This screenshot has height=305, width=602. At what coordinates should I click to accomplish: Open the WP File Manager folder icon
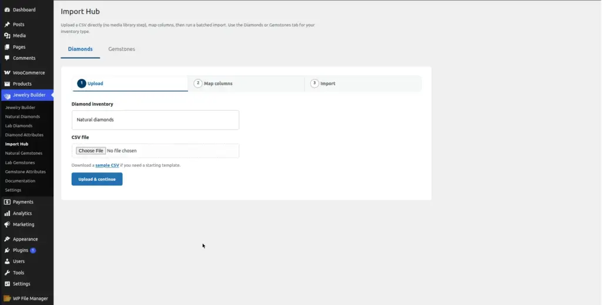(7, 298)
